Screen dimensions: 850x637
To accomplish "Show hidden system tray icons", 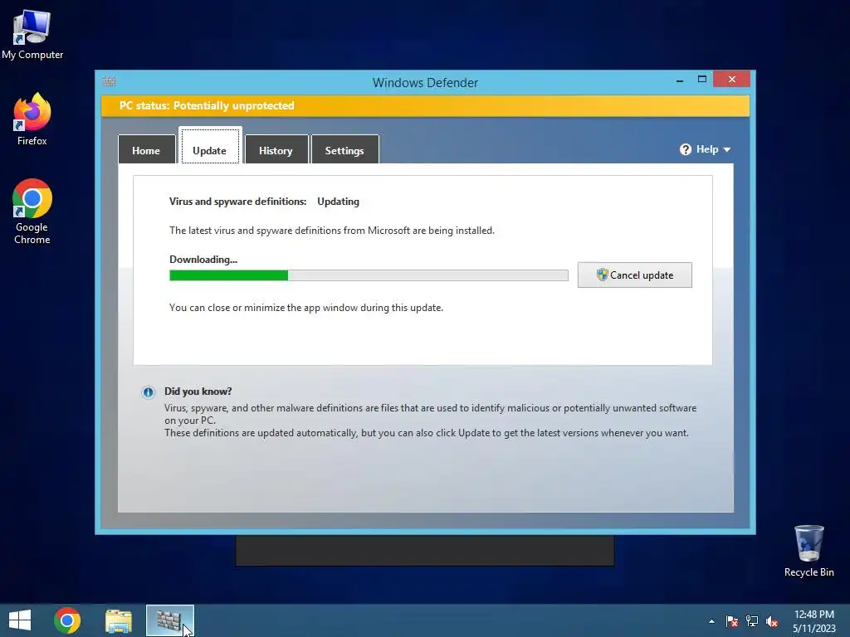I will [711, 621].
